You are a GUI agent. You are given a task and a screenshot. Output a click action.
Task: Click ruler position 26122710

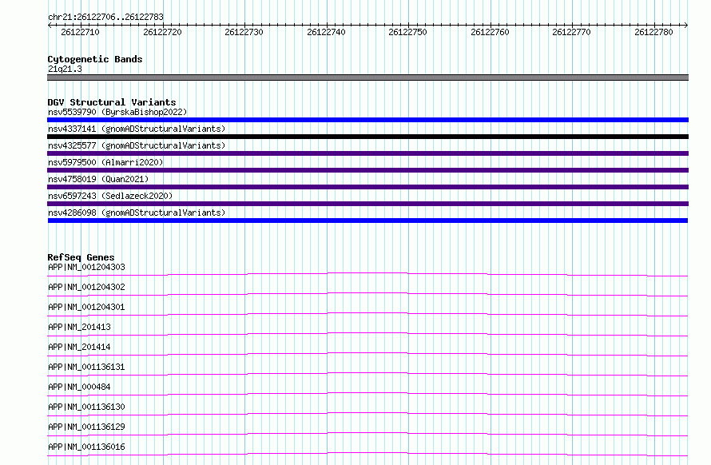pos(80,32)
